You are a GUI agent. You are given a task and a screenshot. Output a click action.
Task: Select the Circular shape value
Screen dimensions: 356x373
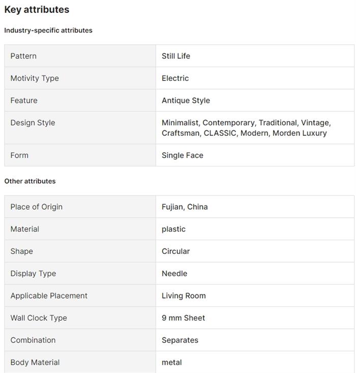(x=175, y=251)
